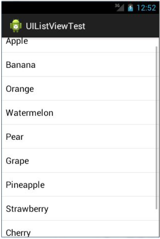The height and width of the screenshot is (239, 160).
Task: Click empty area right of the Banana row
Action: click(x=95, y=64)
